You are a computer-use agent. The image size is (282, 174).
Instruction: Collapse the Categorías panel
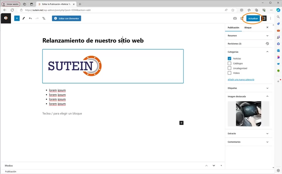248,52
